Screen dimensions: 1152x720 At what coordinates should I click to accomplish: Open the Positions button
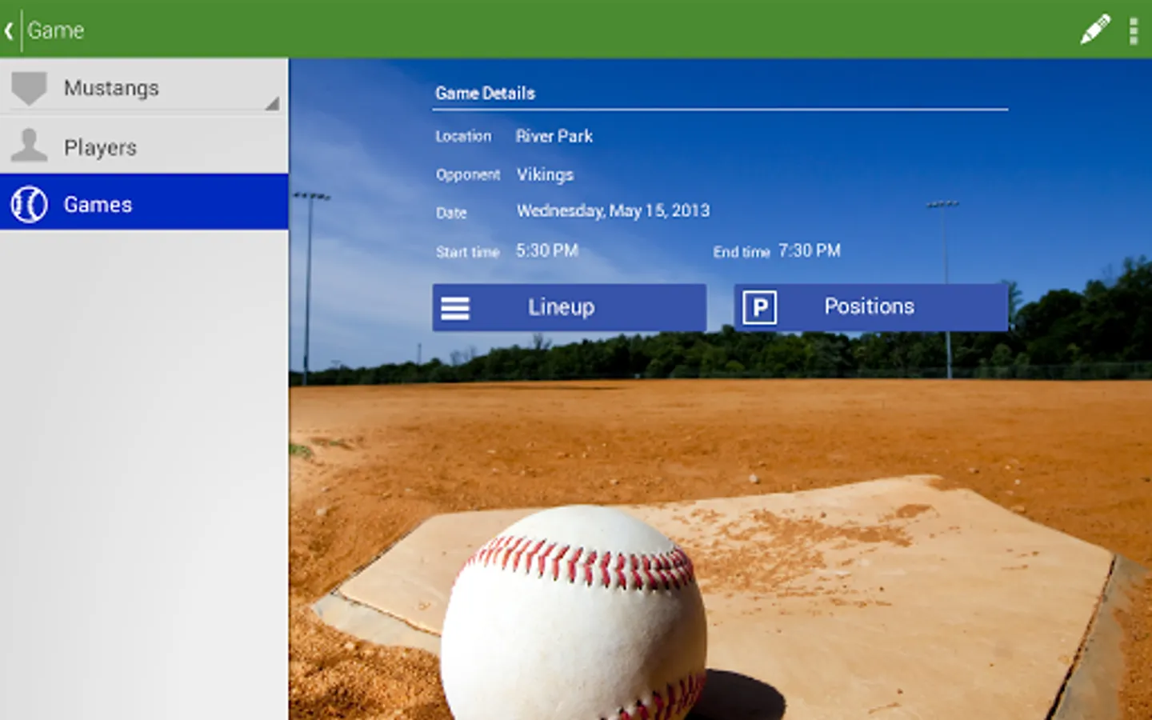pyautogui.click(x=870, y=307)
